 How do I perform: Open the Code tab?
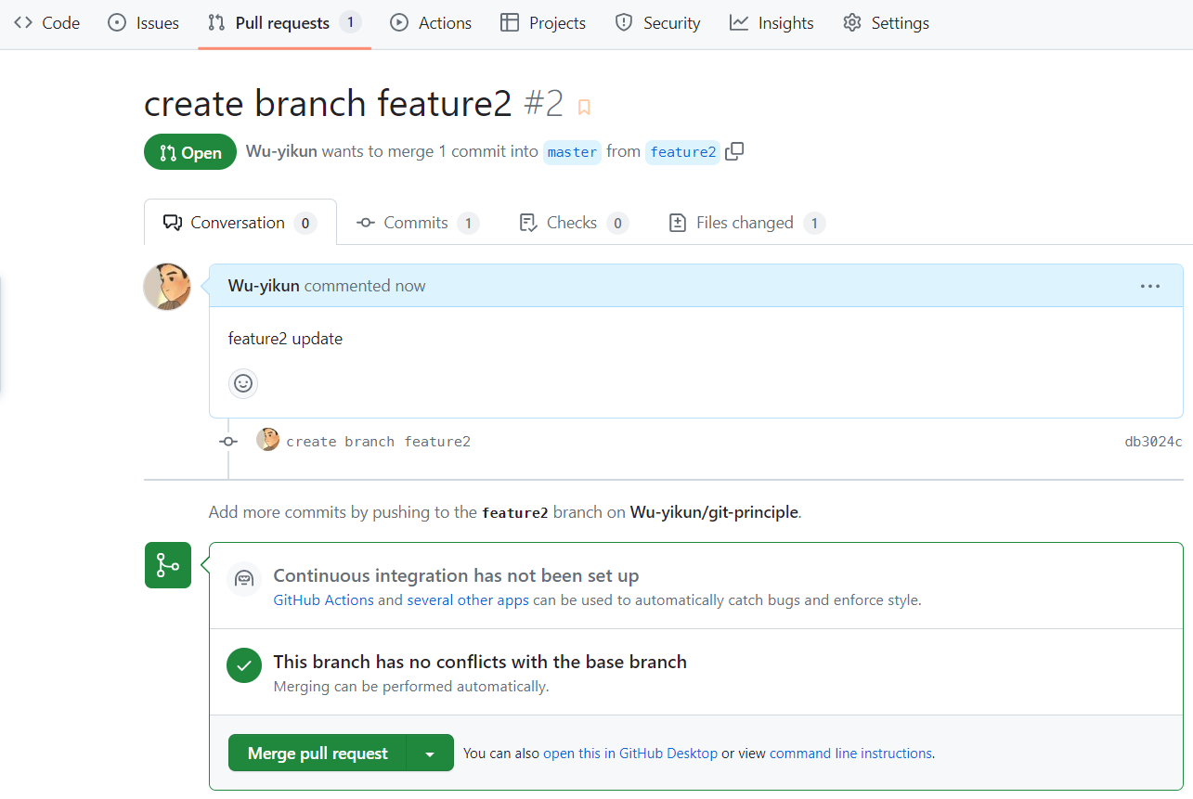coord(46,23)
